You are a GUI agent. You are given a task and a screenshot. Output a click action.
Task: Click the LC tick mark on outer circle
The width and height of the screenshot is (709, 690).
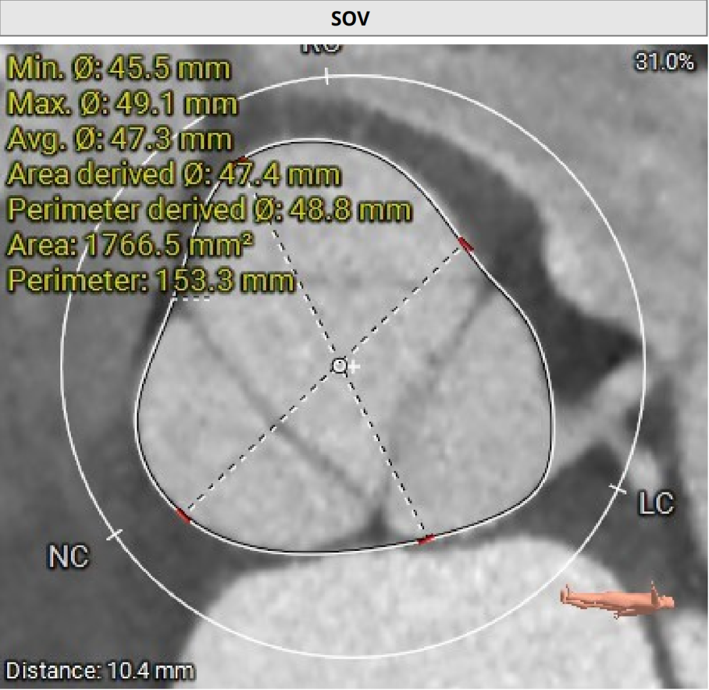coord(617,488)
